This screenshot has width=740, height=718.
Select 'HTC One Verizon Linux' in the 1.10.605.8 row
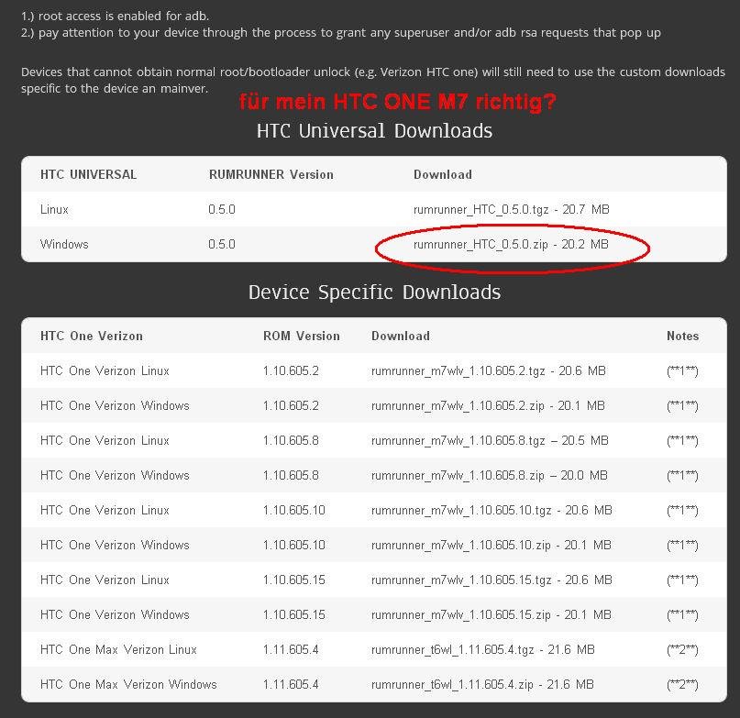(x=105, y=441)
